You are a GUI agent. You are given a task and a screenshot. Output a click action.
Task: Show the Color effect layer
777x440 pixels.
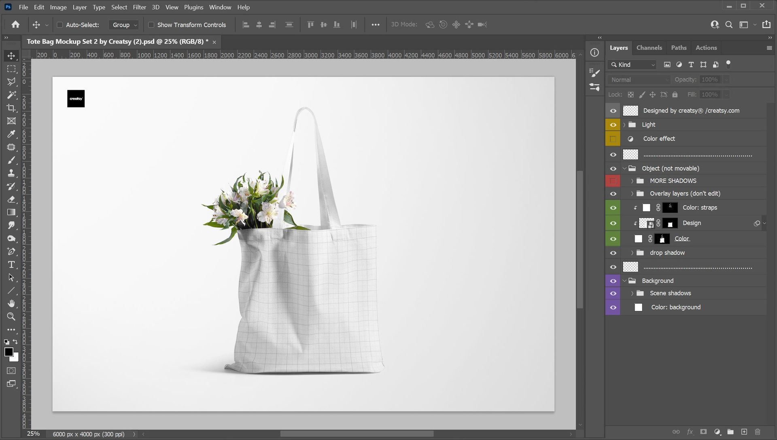(x=613, y=139)
